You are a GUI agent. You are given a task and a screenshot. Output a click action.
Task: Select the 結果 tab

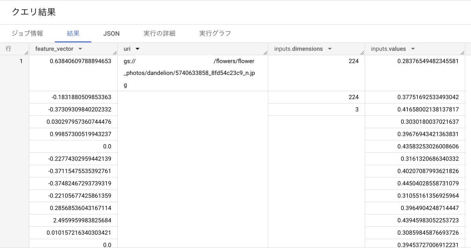[x=73, y=33]
